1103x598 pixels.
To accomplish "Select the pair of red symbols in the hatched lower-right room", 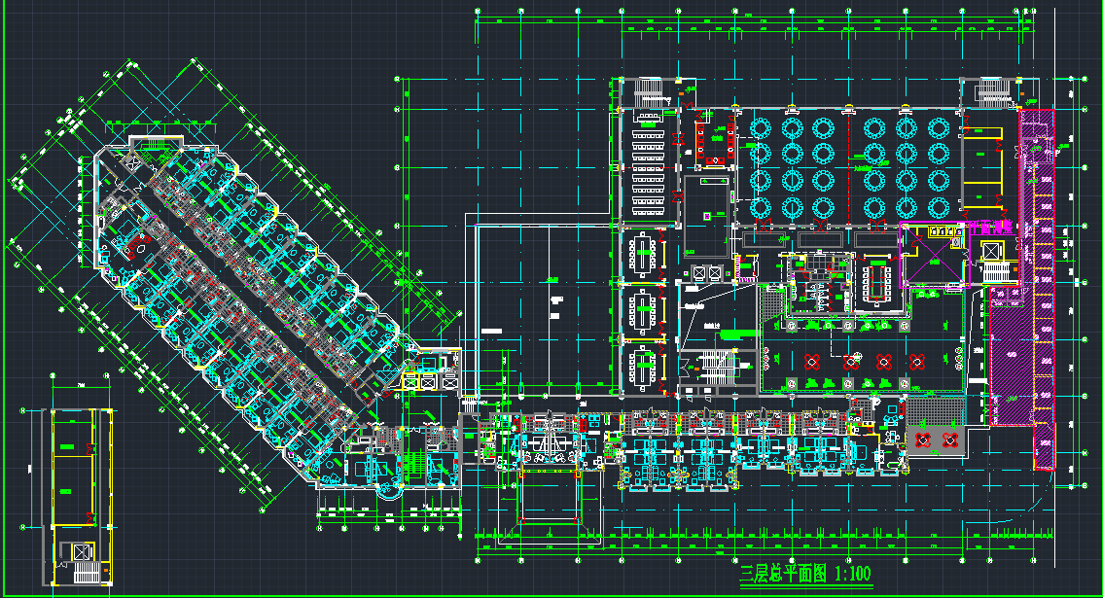I will point(935,439).
